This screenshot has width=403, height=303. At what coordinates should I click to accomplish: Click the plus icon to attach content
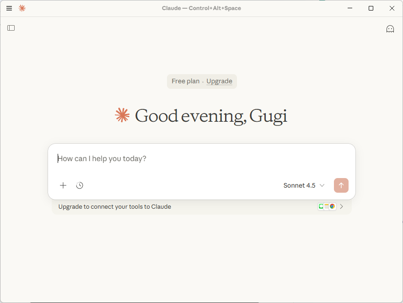coord(63,185)
